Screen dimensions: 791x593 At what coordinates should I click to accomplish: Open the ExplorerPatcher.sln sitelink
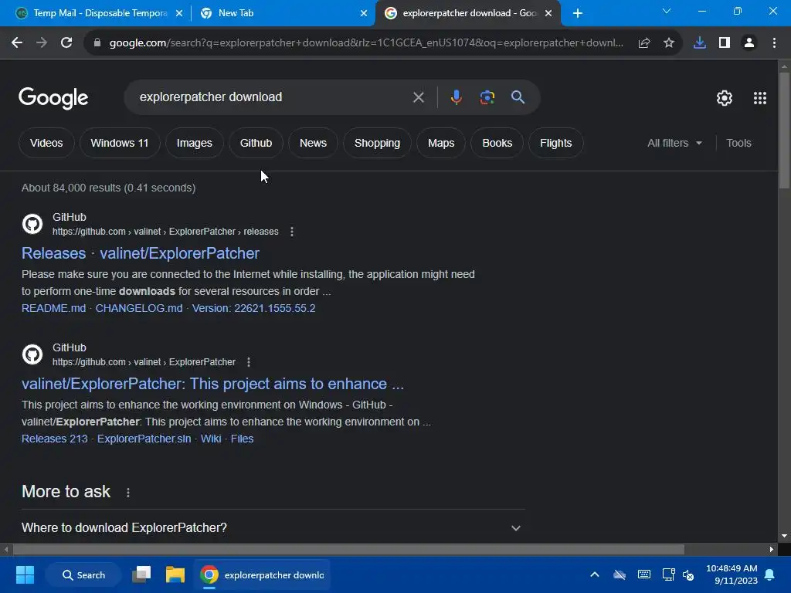[x=144, y=439]
